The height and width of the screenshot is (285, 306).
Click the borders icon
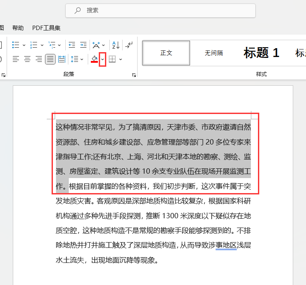click(112, 59)
